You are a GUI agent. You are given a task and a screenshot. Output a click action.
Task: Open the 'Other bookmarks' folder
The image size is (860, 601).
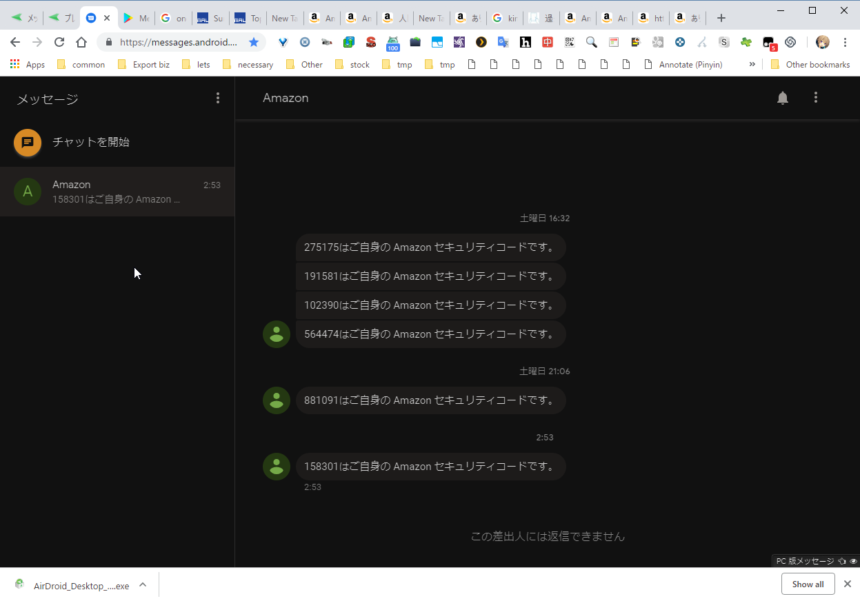coord(810,64)
